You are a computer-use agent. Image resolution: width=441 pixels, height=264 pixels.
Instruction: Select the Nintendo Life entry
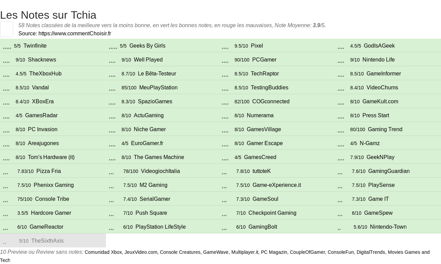(x=378, y=59)
